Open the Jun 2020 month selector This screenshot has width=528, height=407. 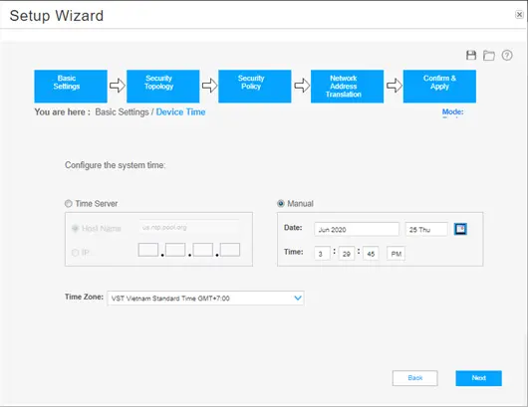tap(357, 230)
